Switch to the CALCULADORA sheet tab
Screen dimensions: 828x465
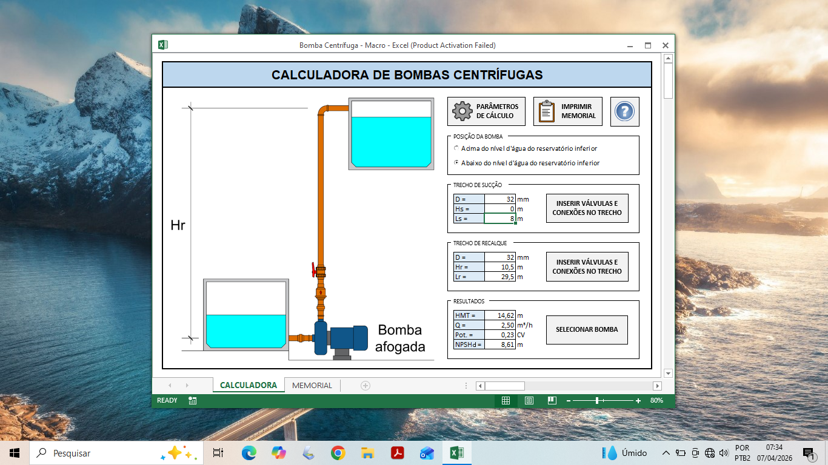click(x=249, y=385)
